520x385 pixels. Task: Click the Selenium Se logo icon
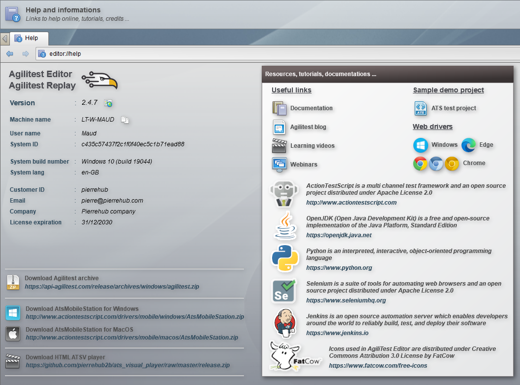(x=284, y=291)
